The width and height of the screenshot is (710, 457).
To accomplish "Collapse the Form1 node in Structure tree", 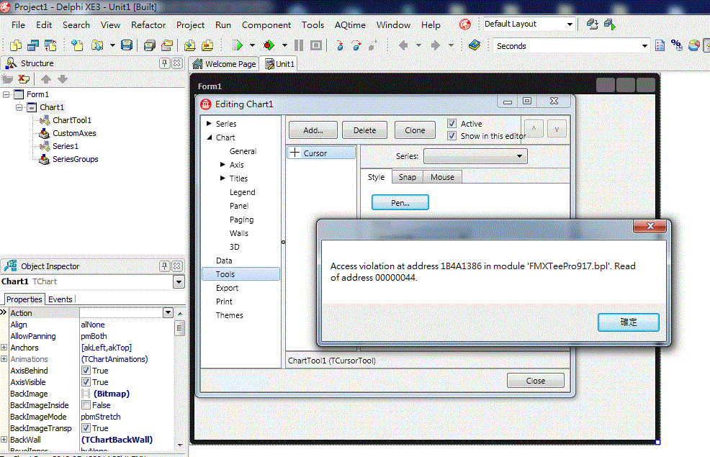I will [x=6, y=94].
